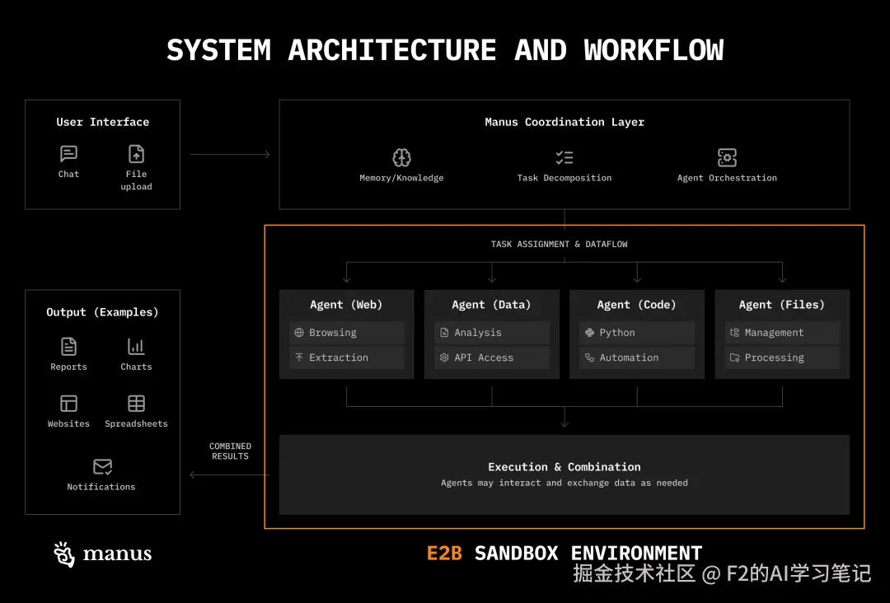890x603 pixels.
Task: Click the upload arrow icon beside Extraction
Action: (x=299, y=358)
